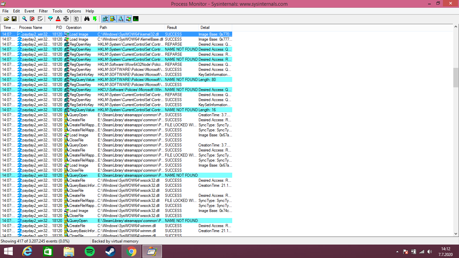Screen dimensions: 459x258
Task: Open the File menu
Action: tap(5, 11)
